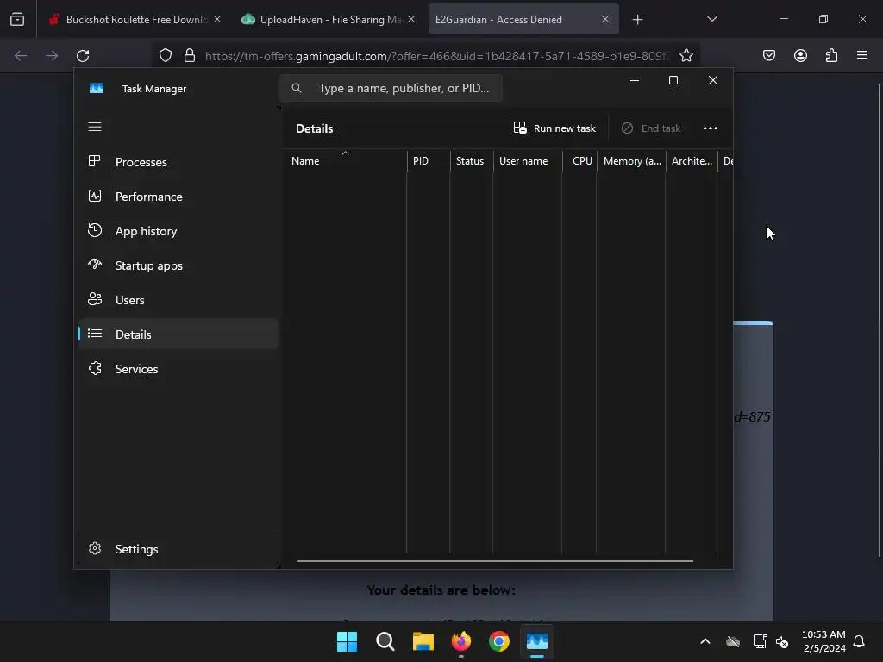This screenshot has height=662, width=883.
Task: Close the E2Guardian Access Denied tab
Action: click(x=604, y=19)
